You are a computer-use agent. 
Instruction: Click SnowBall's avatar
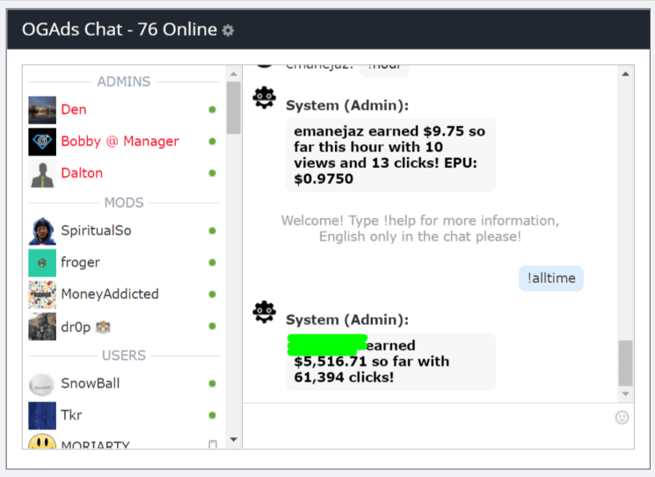(42, 384)
